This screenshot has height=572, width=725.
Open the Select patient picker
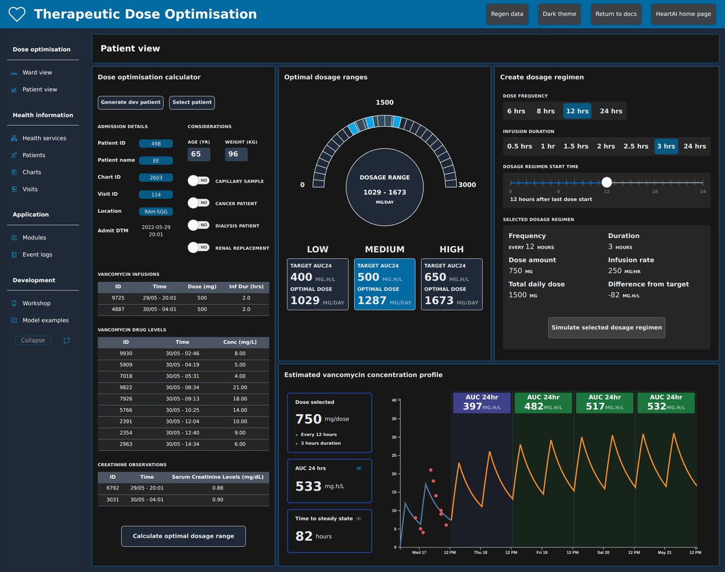(x=192, y=102)
